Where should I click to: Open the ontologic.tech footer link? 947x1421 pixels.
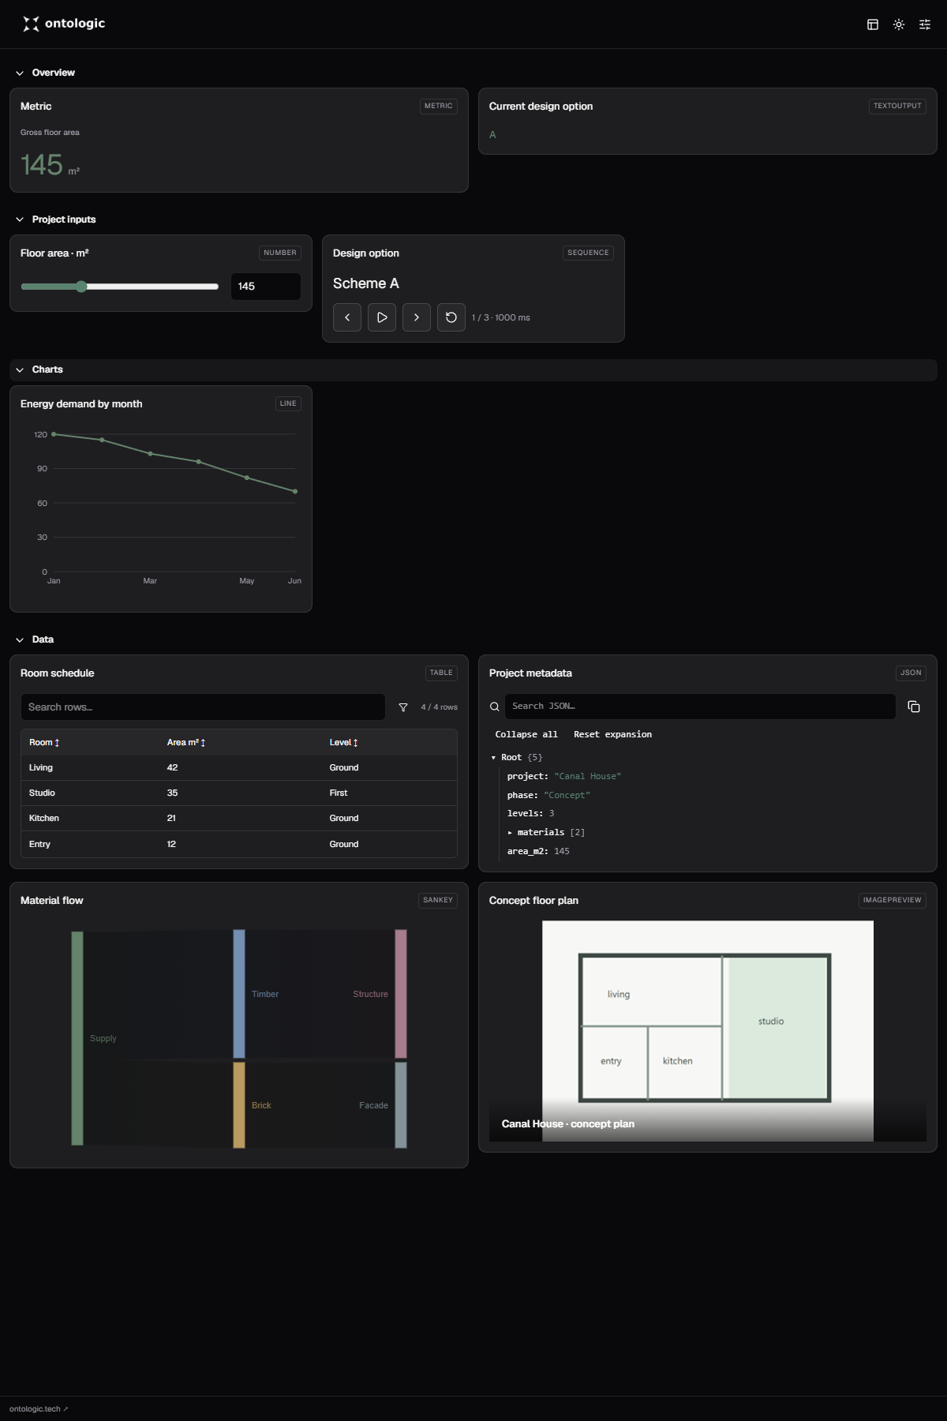pyautogui.click(x=39, y=1409)
